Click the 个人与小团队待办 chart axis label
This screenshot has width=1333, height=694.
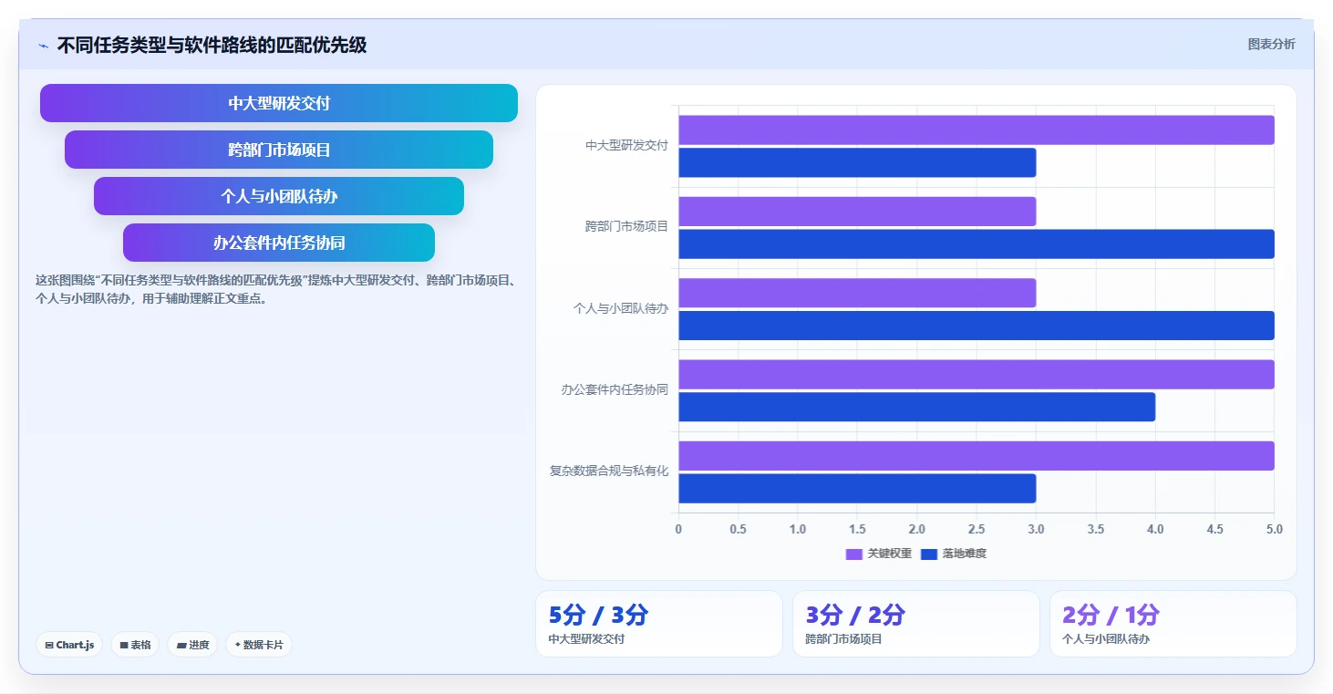coord(621,308)
